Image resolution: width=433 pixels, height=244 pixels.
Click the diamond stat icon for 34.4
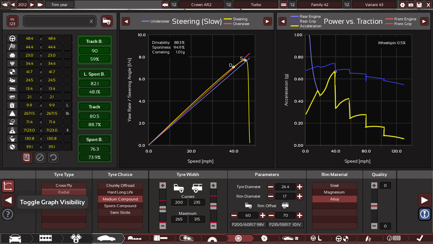pos(12,64)
